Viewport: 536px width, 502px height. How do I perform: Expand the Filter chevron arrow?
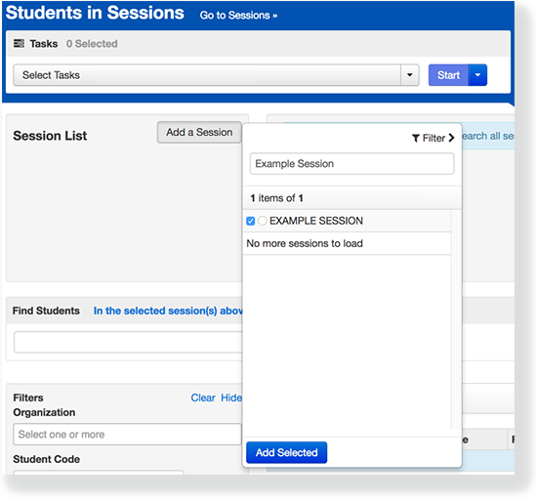tap(452, 138)
